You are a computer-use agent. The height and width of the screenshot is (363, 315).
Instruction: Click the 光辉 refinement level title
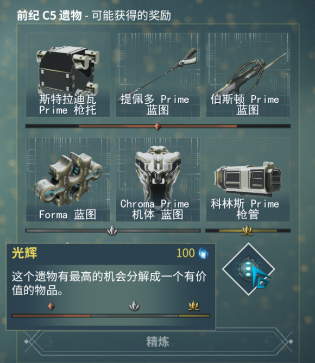pyautogui.click(x=24, y=253)
